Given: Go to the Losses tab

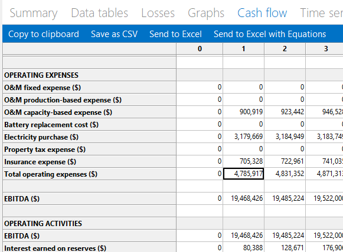Looking at the screenshot, I should click(x=158, y=13).
